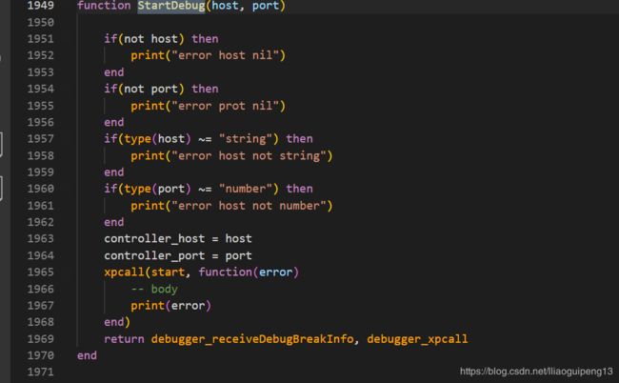
Task: Click the end keyword on line 1962
Action: (114, 222)
